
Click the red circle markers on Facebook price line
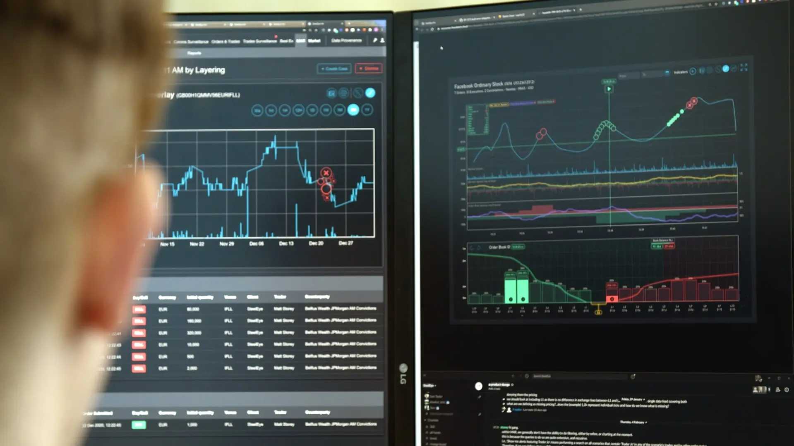(x=541, y=134)
